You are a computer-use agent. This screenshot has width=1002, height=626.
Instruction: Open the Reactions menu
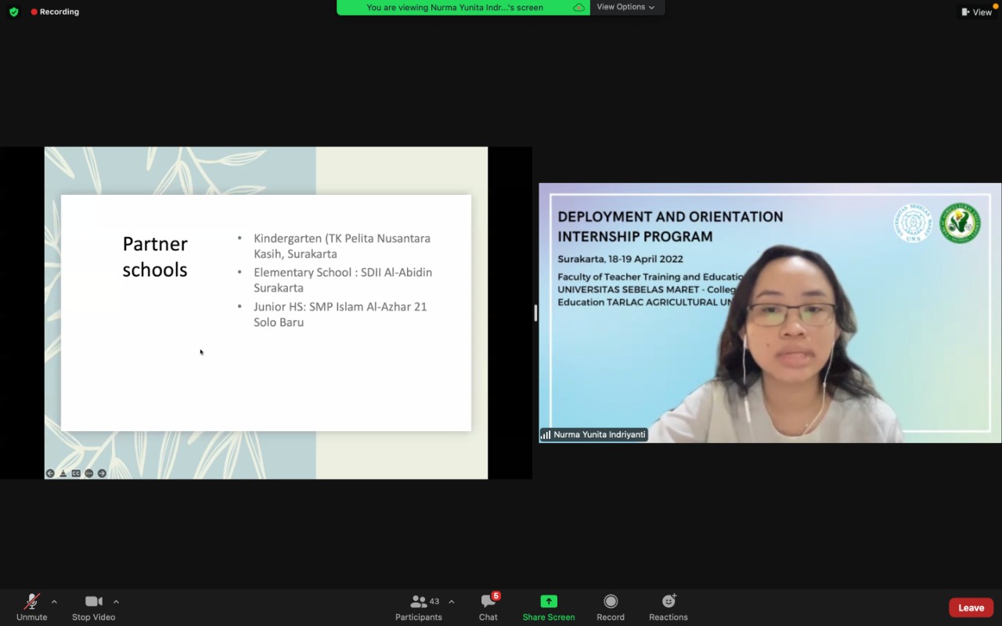[x=668, y=606]
